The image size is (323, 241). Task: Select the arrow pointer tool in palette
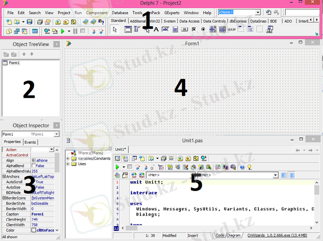115,29
